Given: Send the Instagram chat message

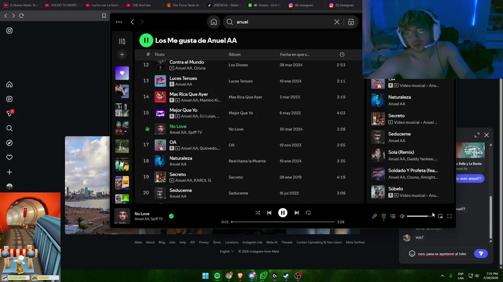Looking at the screenshot, I should 481,253.
